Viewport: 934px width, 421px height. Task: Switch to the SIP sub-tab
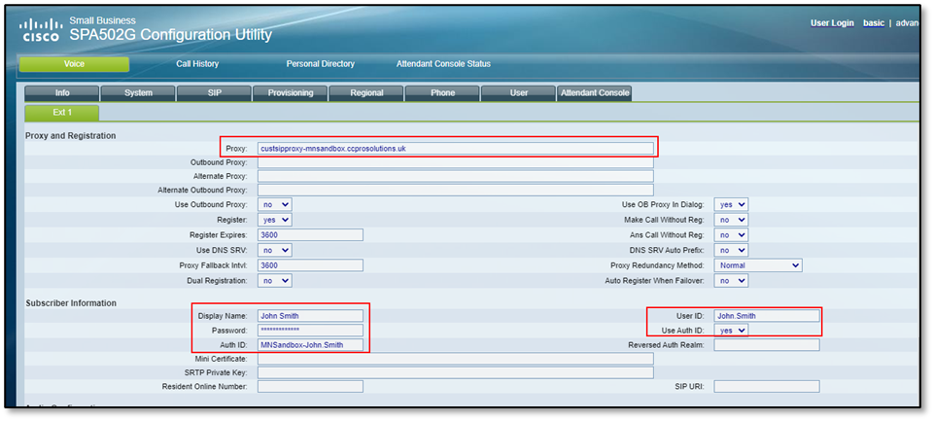(215, 93)
